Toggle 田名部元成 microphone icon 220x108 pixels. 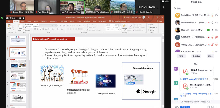(212, 22)
